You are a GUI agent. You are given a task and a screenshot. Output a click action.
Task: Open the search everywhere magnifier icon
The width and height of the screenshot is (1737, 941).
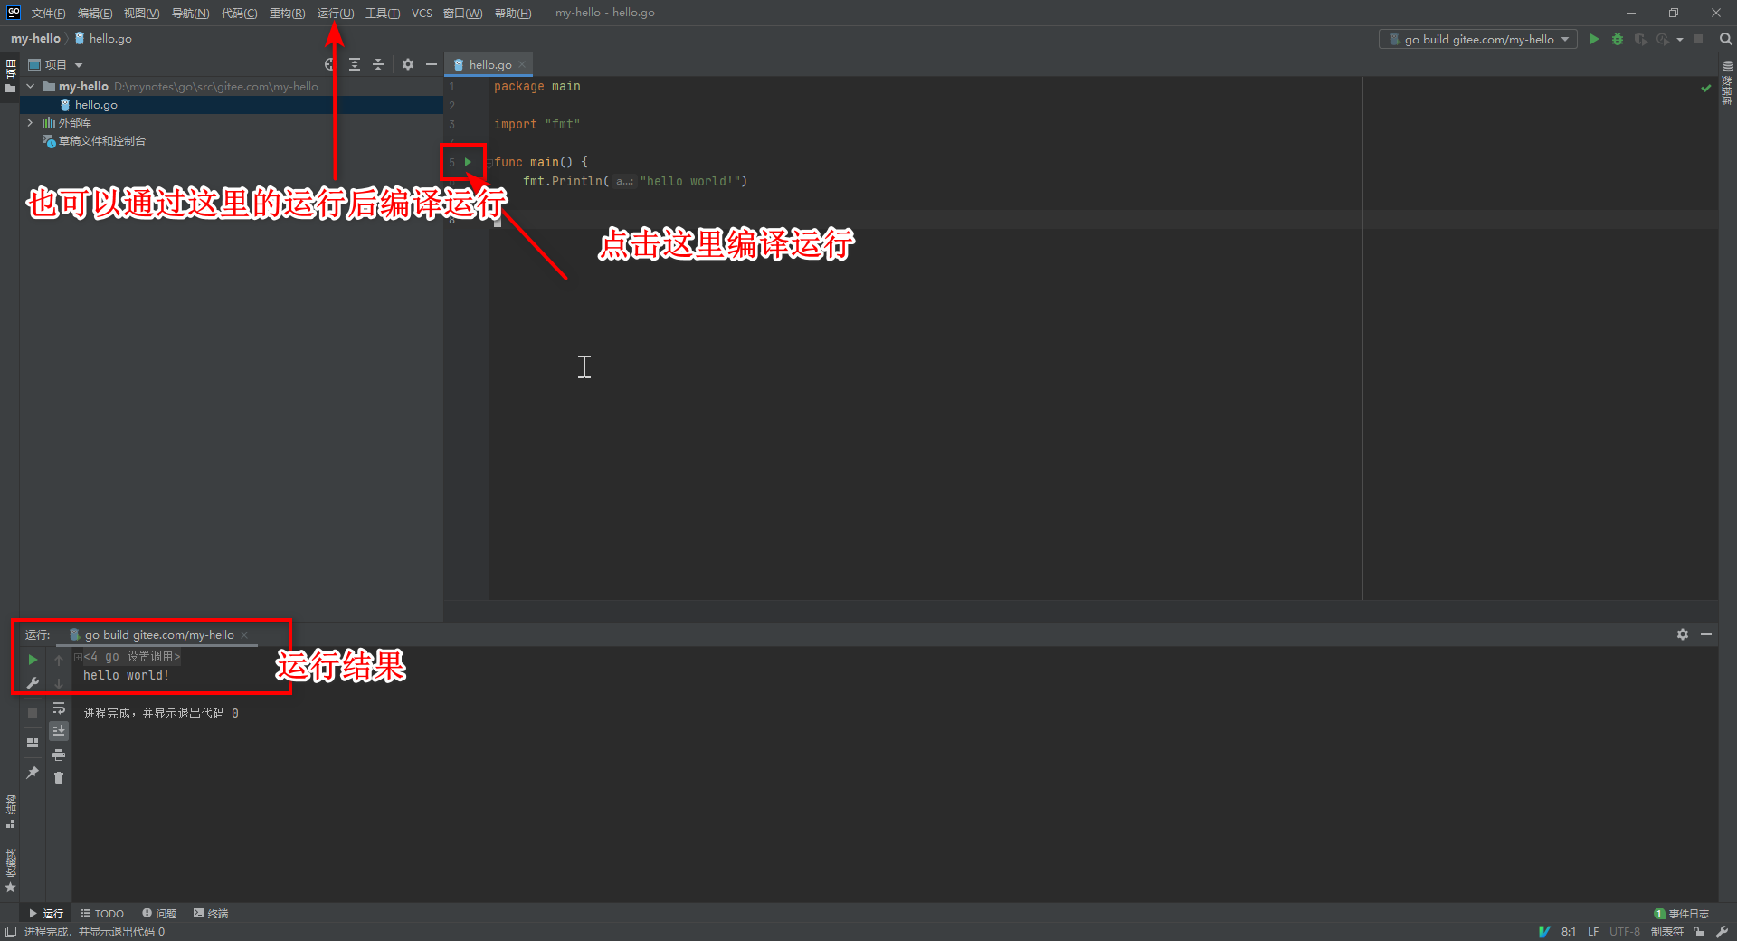(1725, 39)
